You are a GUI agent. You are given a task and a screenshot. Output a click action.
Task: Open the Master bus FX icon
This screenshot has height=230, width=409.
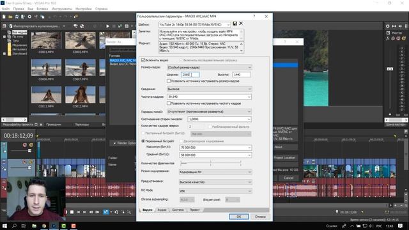click(x=388, y=38)
